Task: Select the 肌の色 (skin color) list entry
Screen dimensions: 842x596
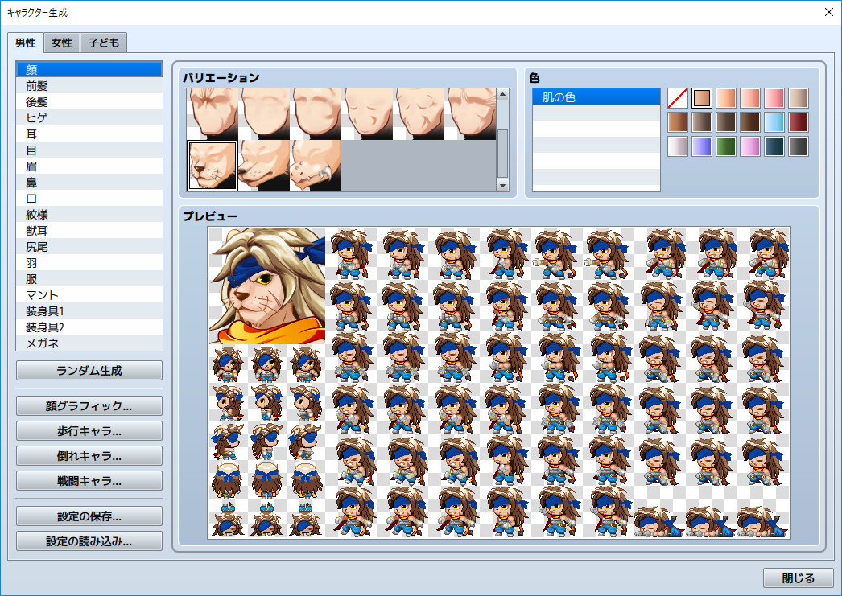Action: pyautogui.click(x=596, y=97)
